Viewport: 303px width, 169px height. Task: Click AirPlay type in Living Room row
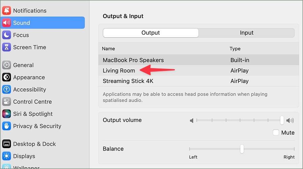click(x=239, y=71)
